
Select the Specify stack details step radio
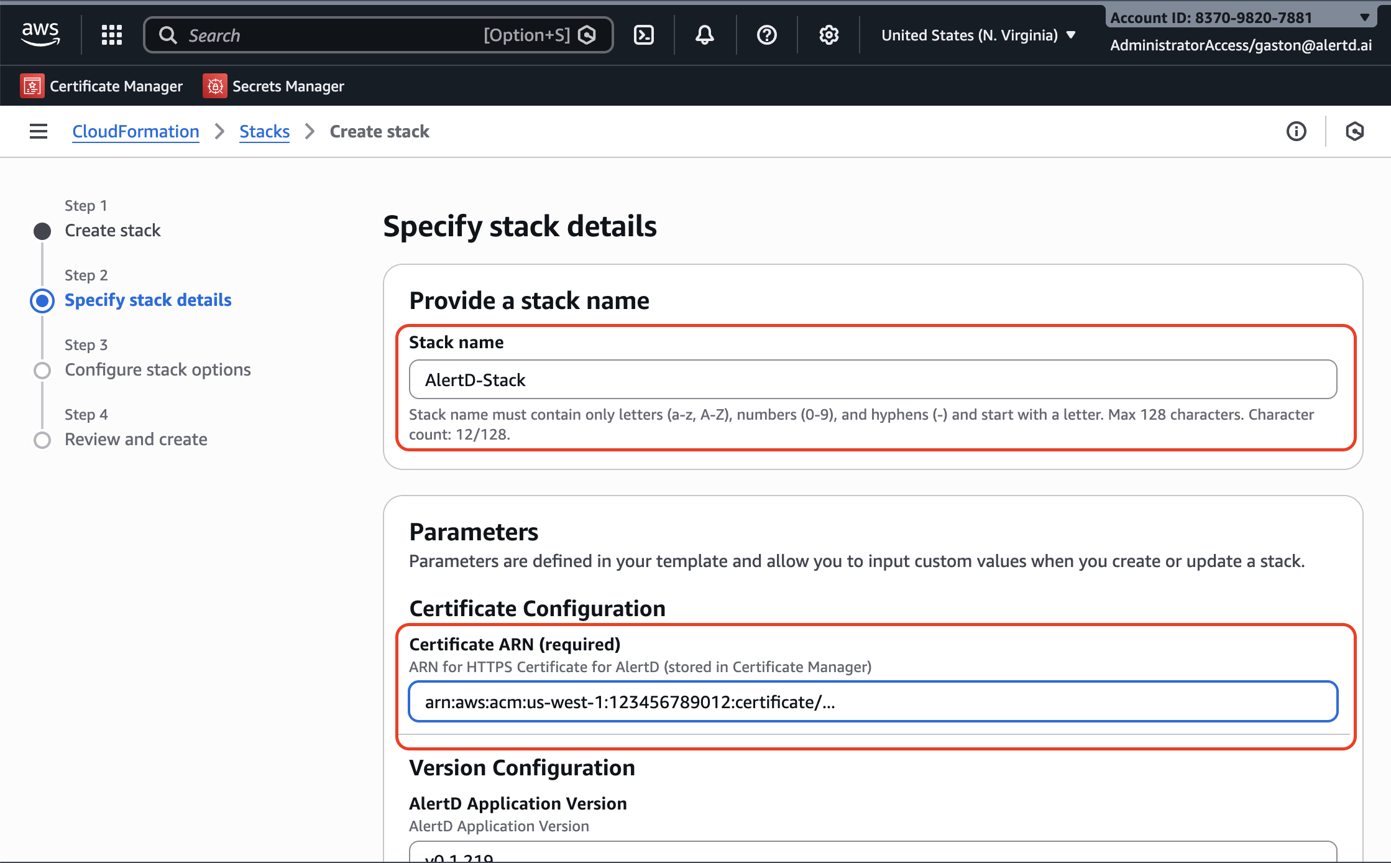pyautogui.click(x=42, y=301)
